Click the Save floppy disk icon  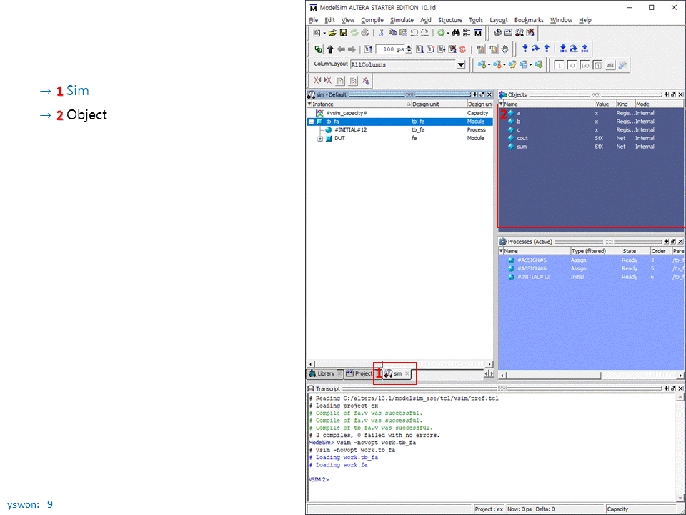(344, 33)
